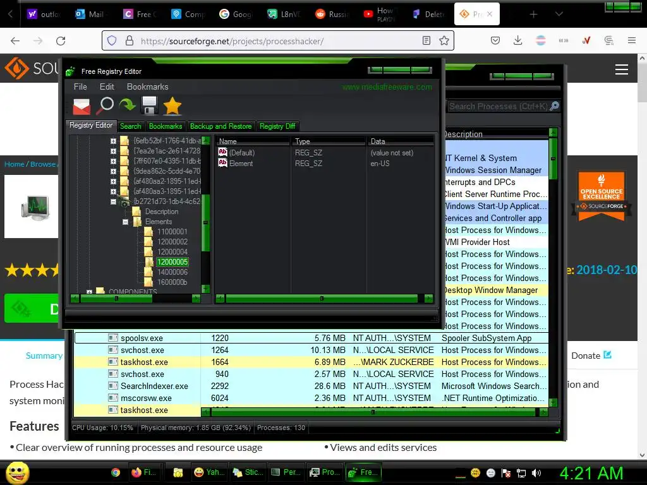
Task: Expand the {6efb52bf-1766-41db key
Action: click(x=113, y=141)
